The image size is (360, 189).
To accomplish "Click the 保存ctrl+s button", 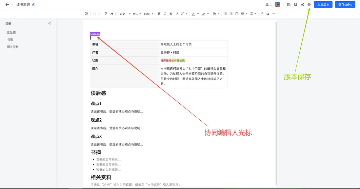I will click(x=345, y=5).
